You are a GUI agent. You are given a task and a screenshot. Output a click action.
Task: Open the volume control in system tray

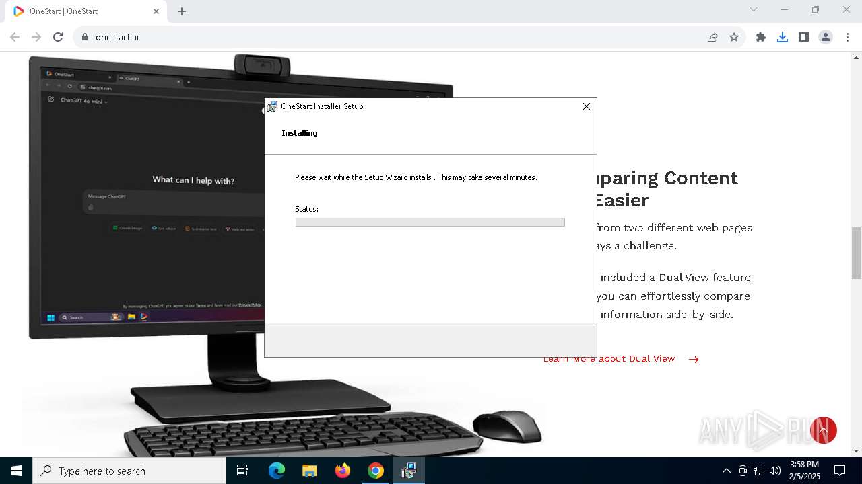click(x=775, y=471)
